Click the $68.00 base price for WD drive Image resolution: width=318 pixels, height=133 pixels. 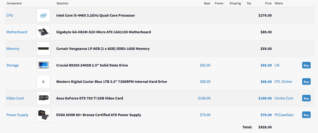pos(205,82)
